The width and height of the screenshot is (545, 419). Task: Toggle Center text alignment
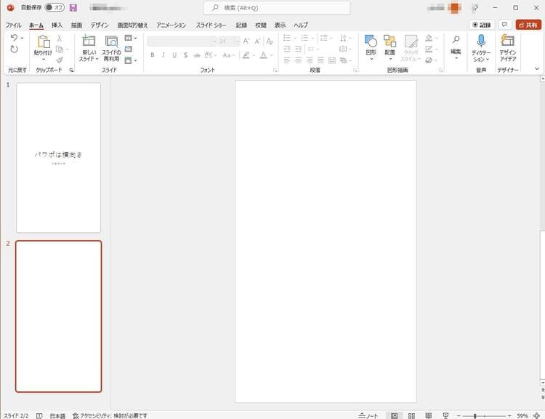(298, 60)
